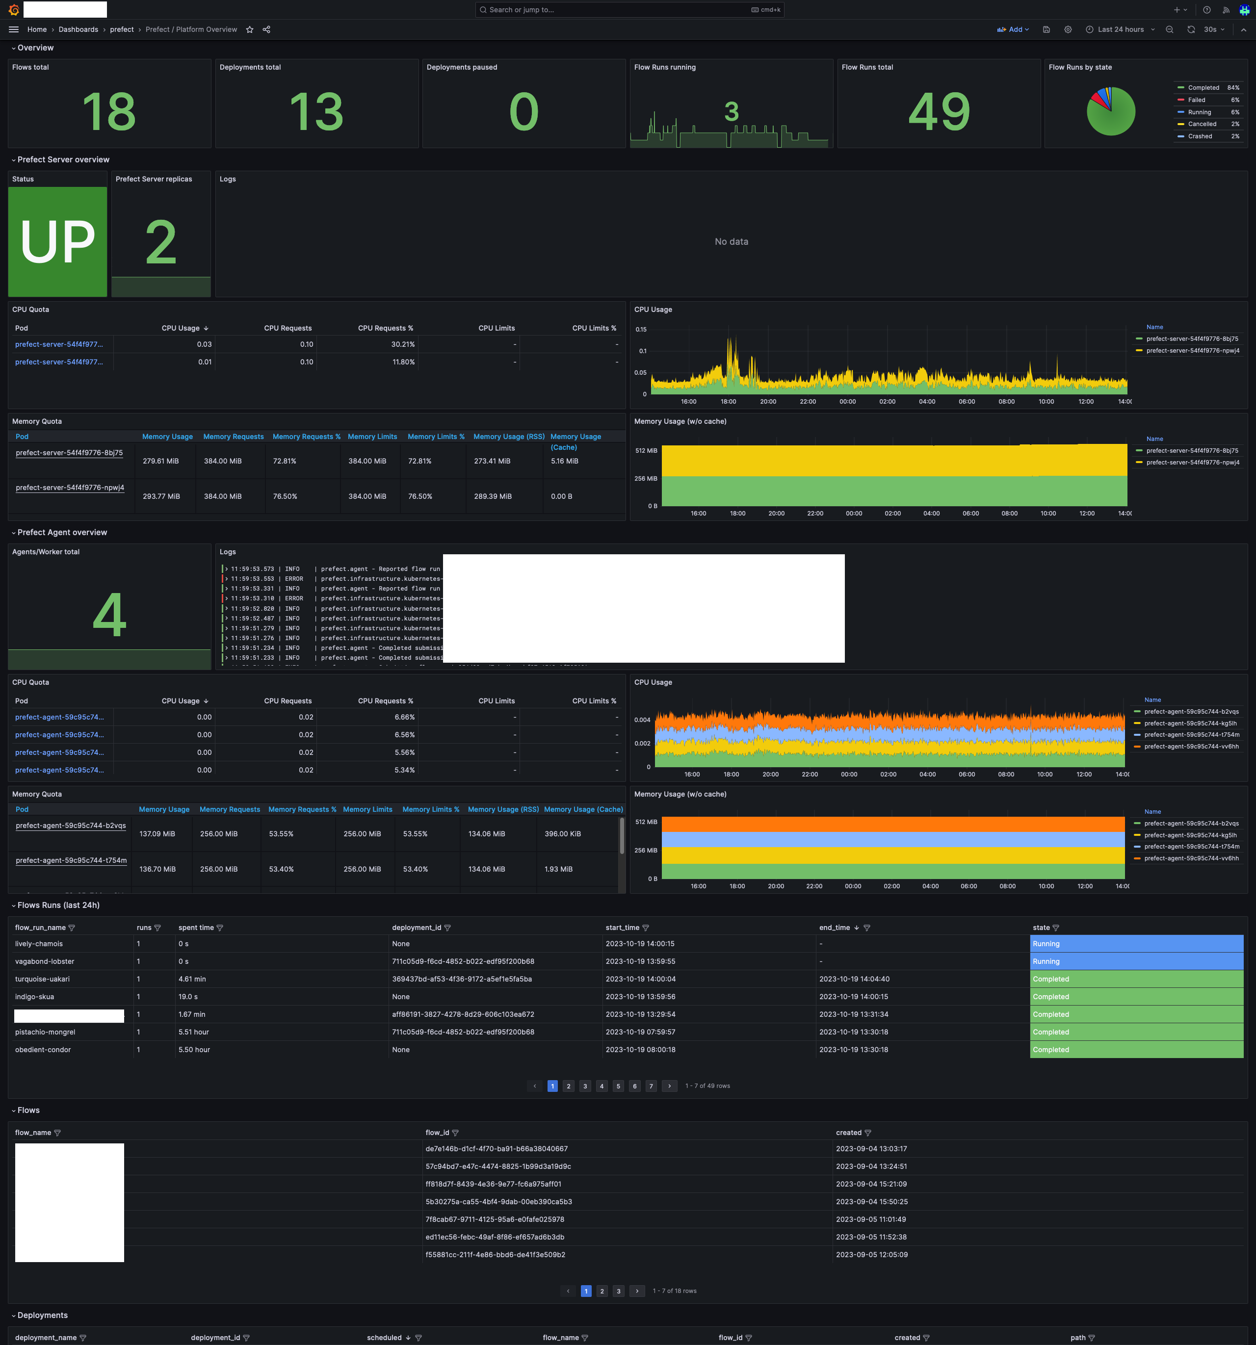Viewport: 1256px width, 1345px height.
Task: Star this dashboard as favorite
Action: click(250, 30)
